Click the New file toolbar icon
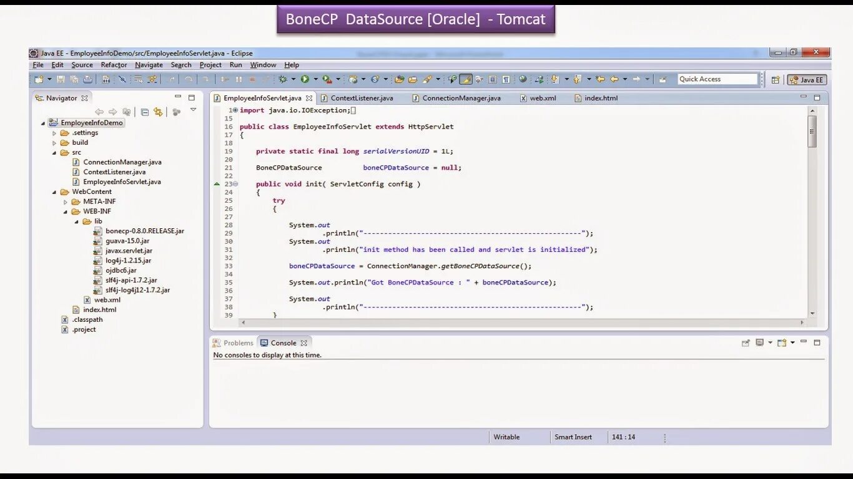Viewport: 853px width, 479px height. pos(39,79)
